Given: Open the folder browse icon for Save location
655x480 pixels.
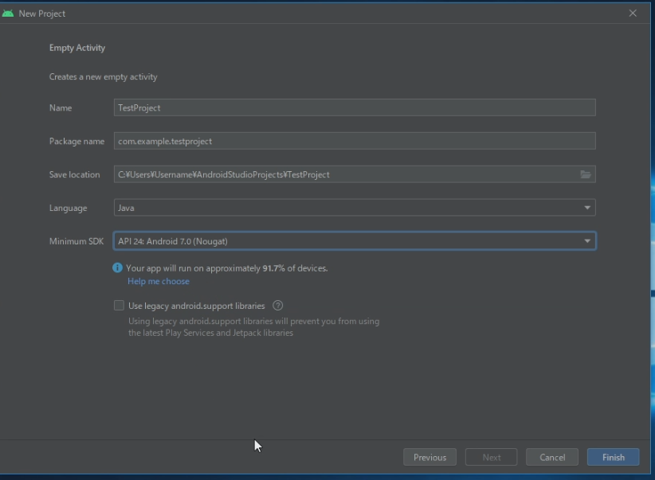Looking at the screenshot, I should [x=586, y=174].
